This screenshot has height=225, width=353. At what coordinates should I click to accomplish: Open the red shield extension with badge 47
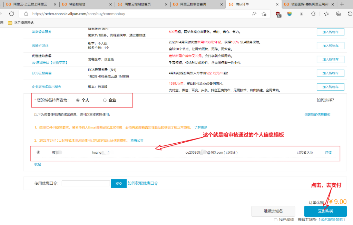click(x=278, y=14)
